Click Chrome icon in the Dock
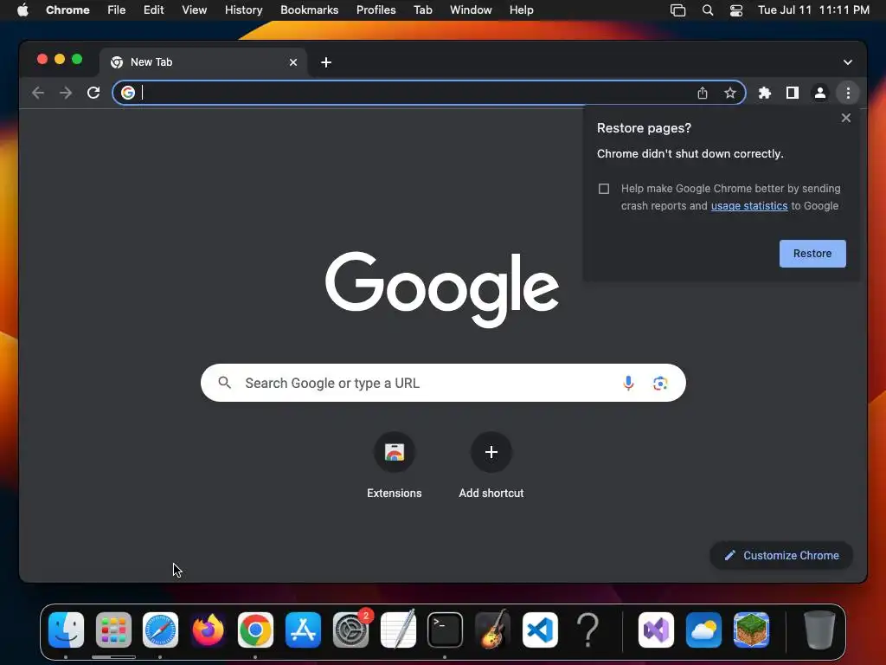The height and width of the screenshot is (665, 886). point(255,630)
